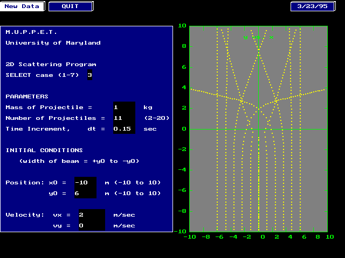Click the y-axis tick label 10
This screenshot has width=345, height=258.
tap(182, 26)
